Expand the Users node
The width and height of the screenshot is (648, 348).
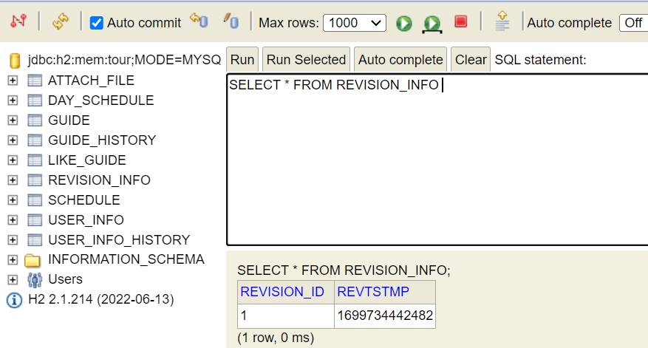tap(13, 279)
